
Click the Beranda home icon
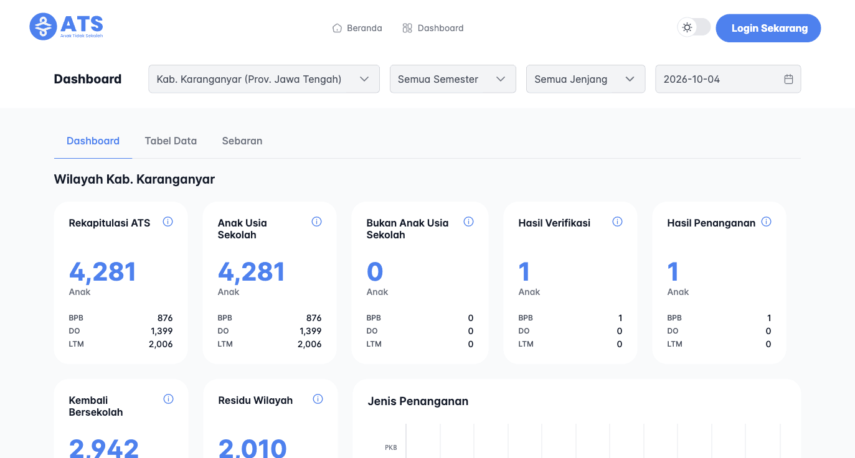click(x=337, y=28)
